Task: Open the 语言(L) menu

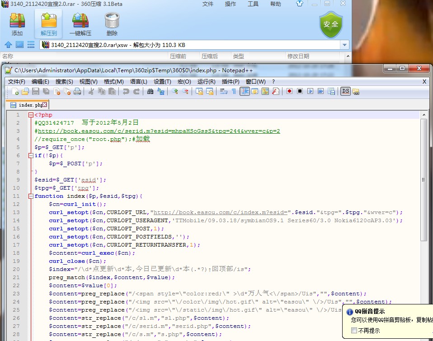Action: click(x=138, y=82)
